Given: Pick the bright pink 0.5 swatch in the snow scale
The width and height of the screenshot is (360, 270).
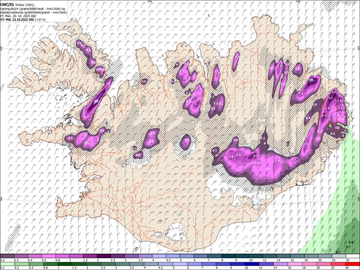Looking at the screenshot, I should coord(48,256).
